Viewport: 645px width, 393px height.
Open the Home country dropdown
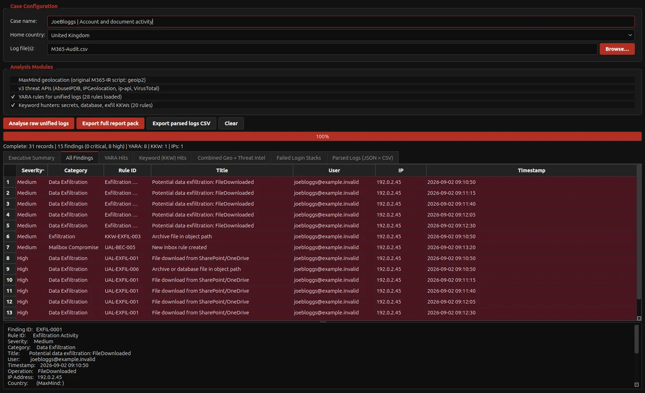[341, 35]
